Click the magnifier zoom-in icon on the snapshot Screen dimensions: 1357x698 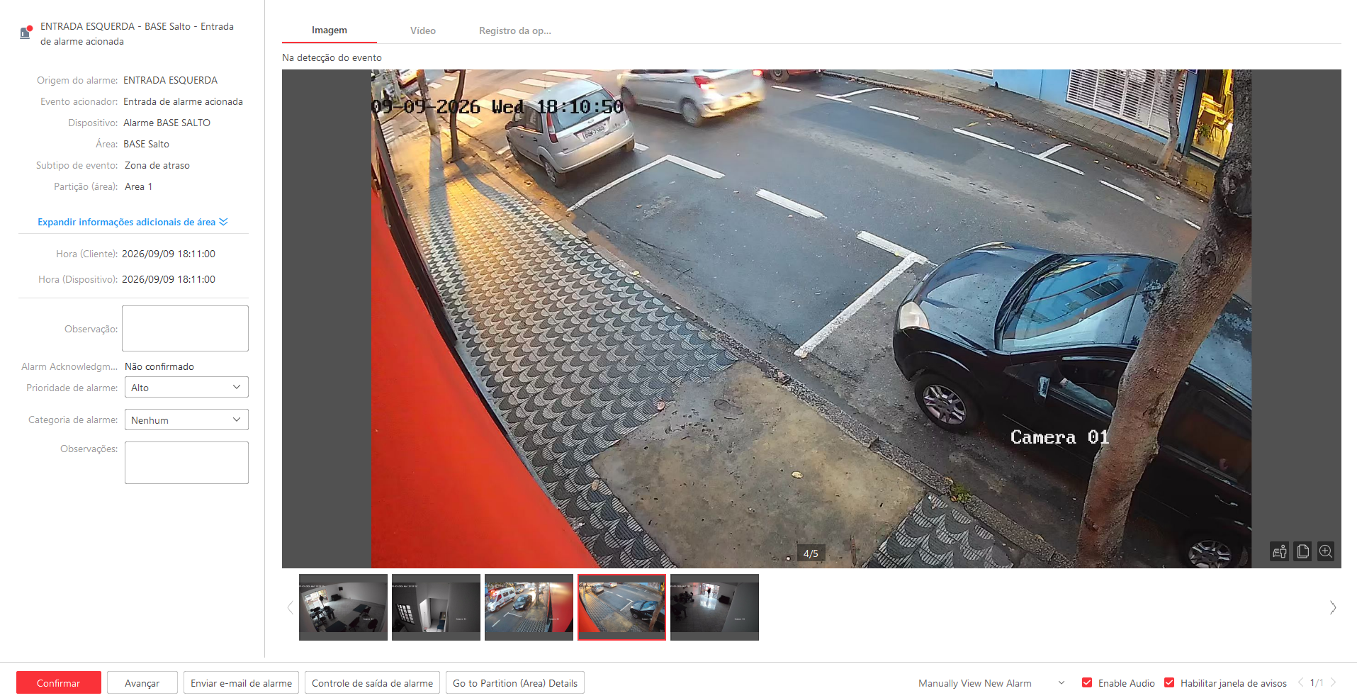1326,551
